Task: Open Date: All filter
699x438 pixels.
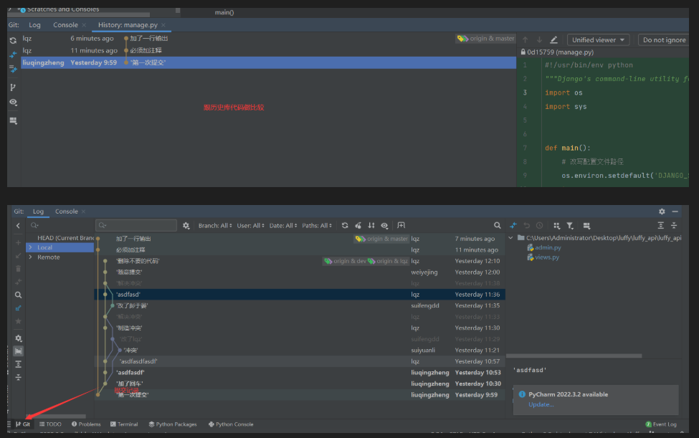Action: [283, 226]
